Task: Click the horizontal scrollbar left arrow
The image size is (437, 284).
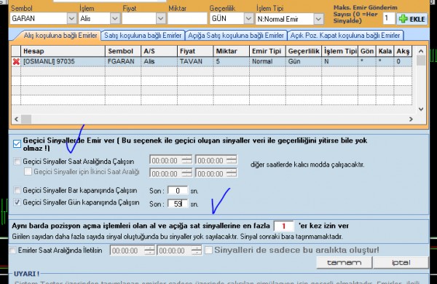Action: click(x=17, y=119)
